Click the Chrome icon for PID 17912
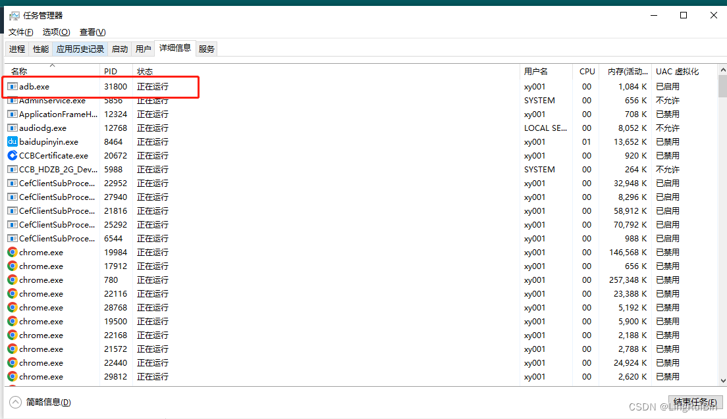The width and height of the screenshot is (727, 419). pos(13,266)
